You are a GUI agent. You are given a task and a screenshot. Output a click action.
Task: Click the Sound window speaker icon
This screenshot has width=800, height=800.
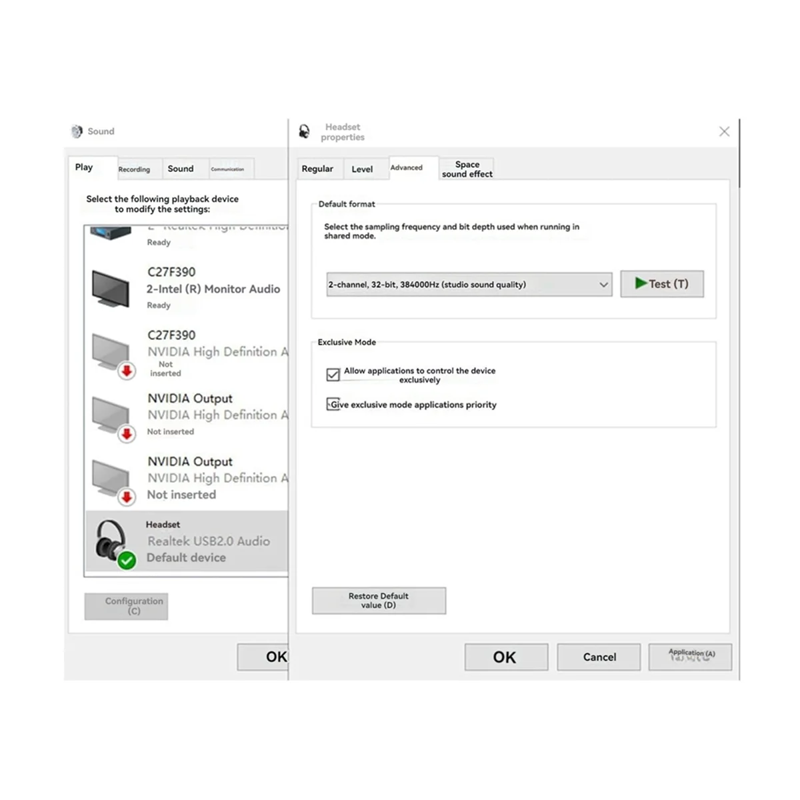point(77,131)
